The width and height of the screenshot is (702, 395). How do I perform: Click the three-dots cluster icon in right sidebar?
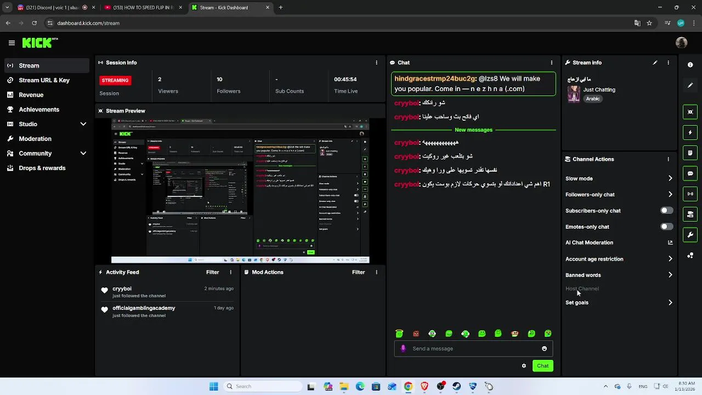pyautogui.click(x=690, y=255)
